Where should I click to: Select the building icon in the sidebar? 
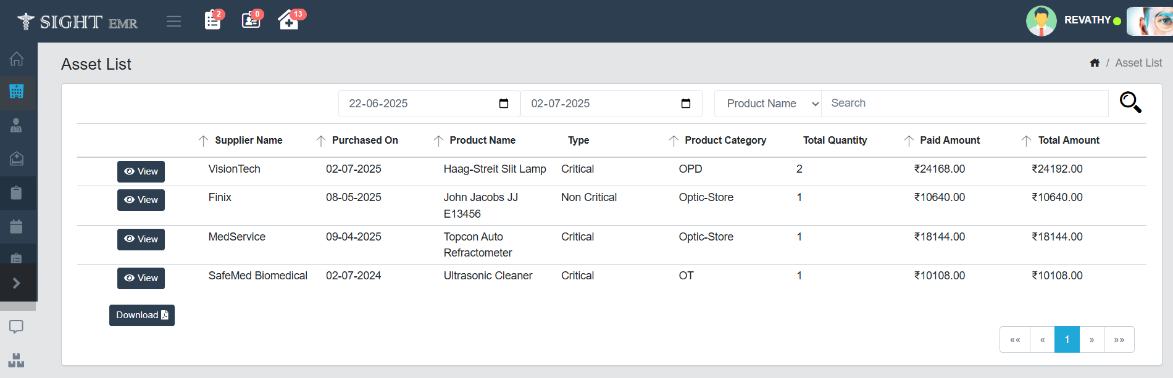click(x=17, y=92)
